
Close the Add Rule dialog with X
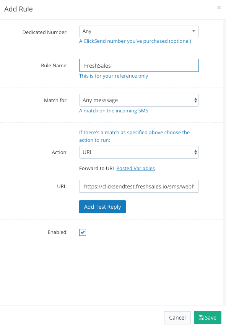coord(219,8)
